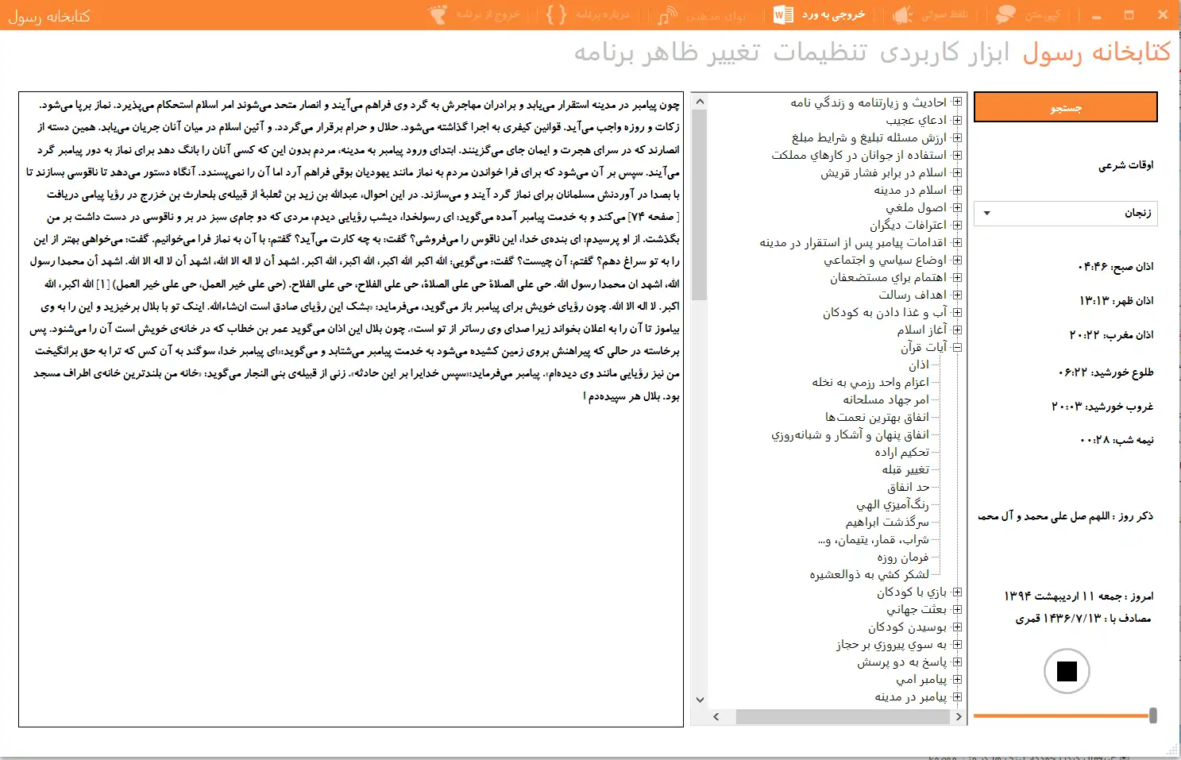Select the رنگ‌آميزي الهي item

tap(893, 504)
